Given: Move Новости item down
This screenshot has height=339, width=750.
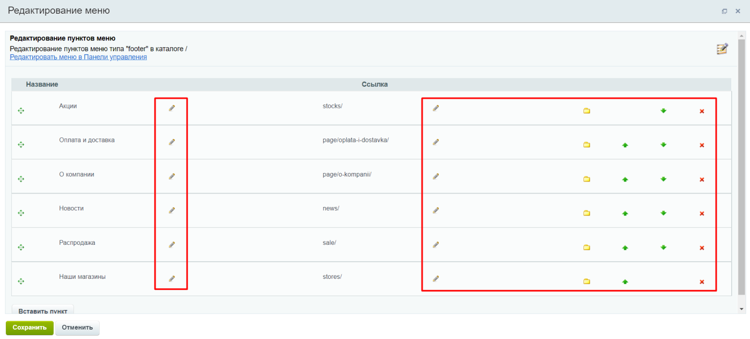Looking at the screenshot, I should point(664,213).
